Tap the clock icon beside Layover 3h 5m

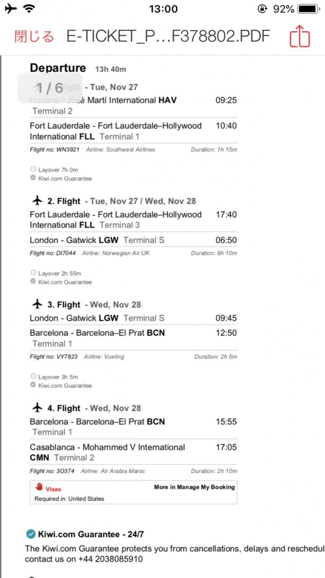(x=33, y=377)
